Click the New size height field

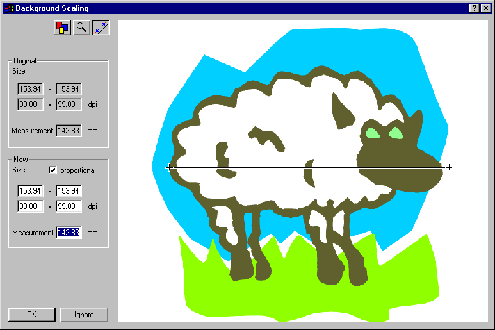coord(69,191)
